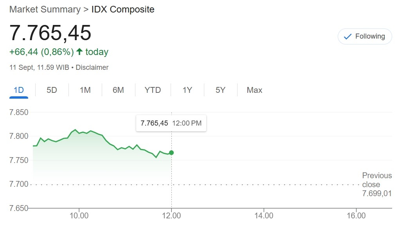416x225 pixels.
Task: Click the blue checkmark icon in Following
Action: pyautogui.click(x=347, y=37)
